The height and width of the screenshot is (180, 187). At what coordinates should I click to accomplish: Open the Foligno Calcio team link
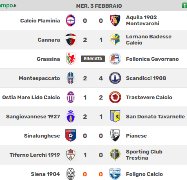click(145, 174)
